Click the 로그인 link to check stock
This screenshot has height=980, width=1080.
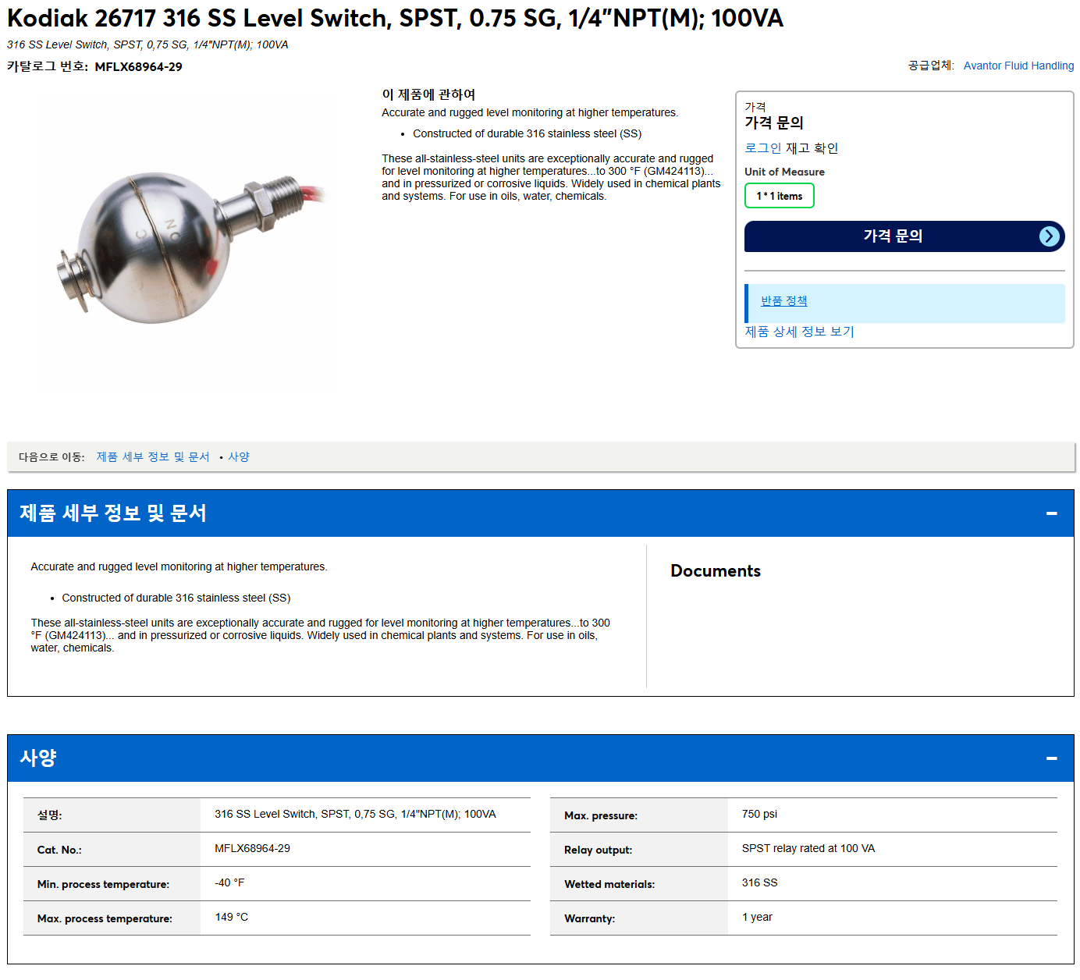pyautogui.click(x=762, y=148)
